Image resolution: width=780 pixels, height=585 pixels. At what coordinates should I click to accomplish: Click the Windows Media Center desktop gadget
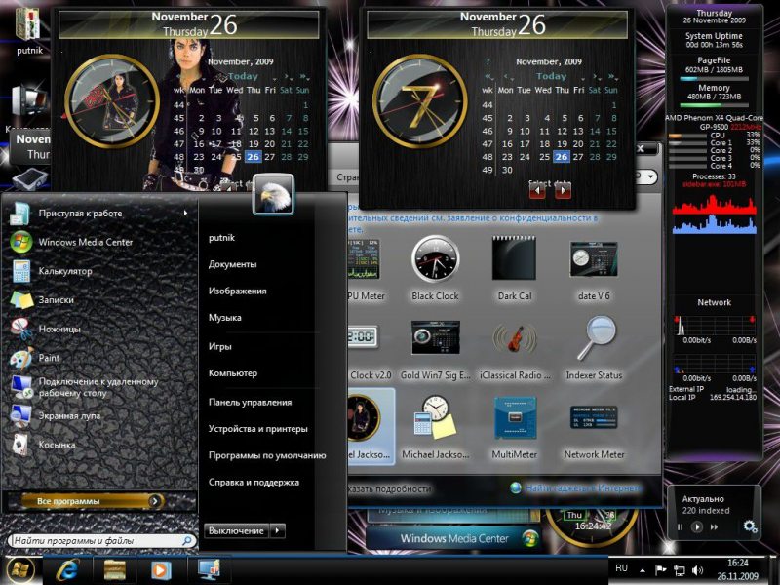point(453,538)
